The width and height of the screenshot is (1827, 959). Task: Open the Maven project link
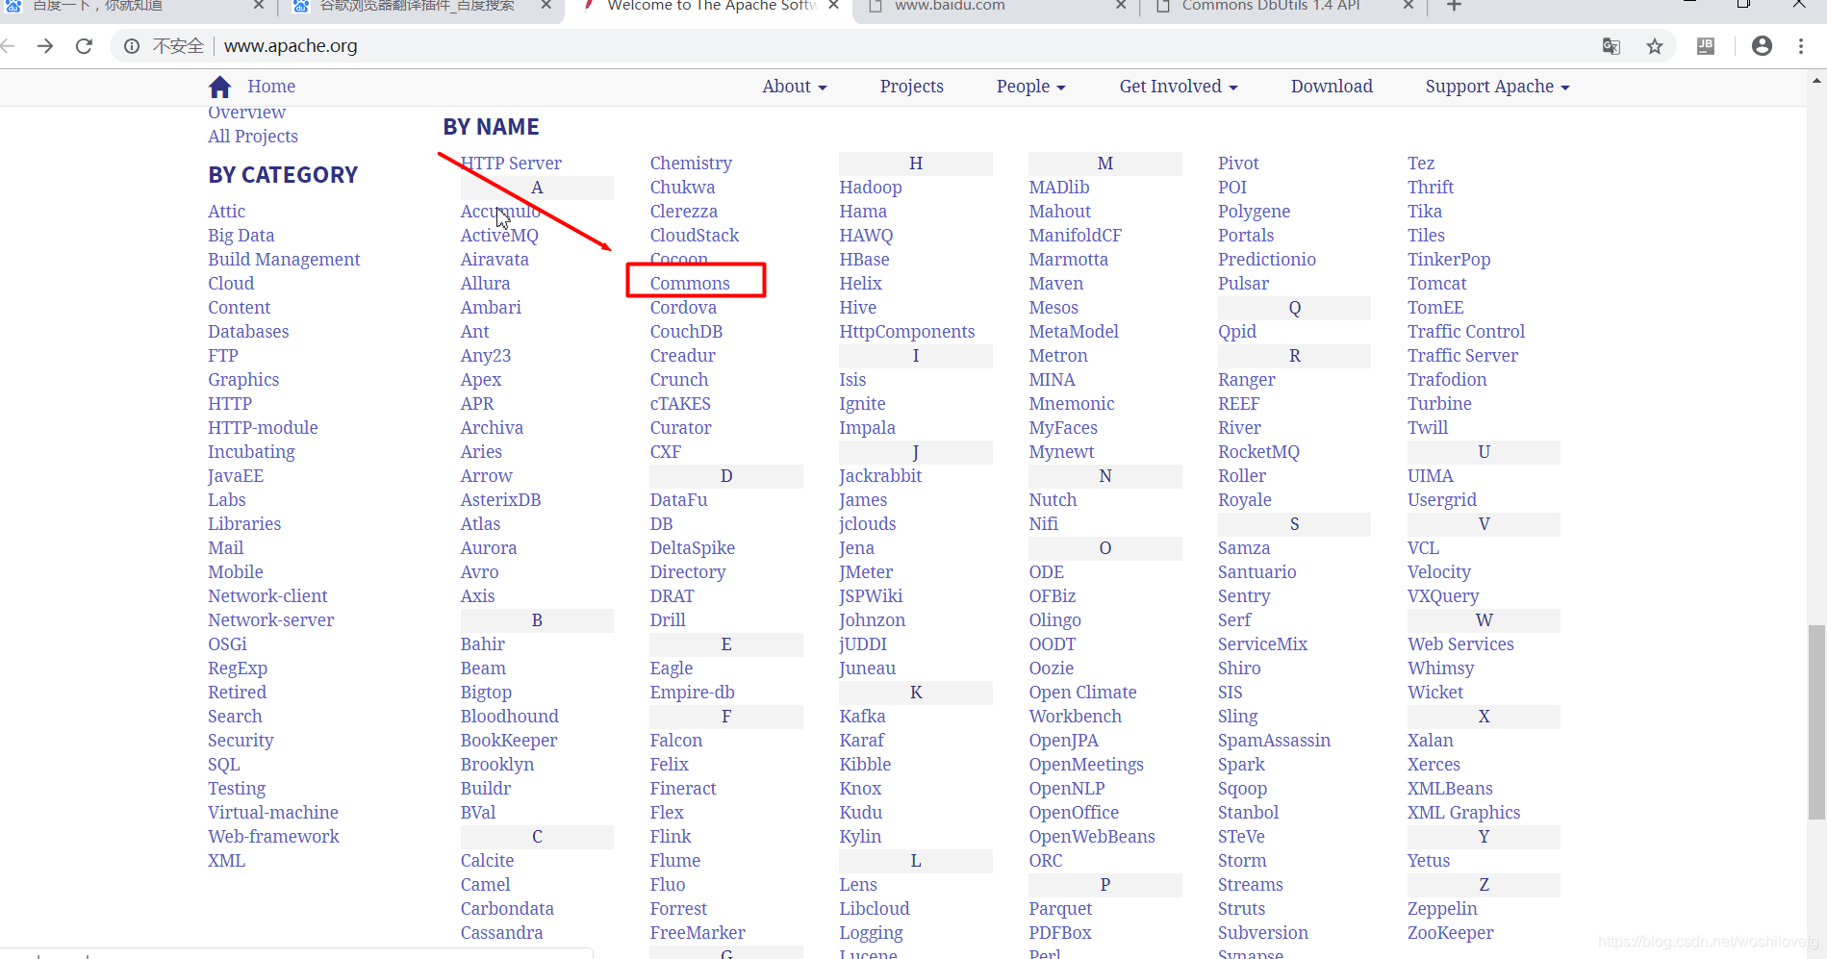[x=1056, y=284]
